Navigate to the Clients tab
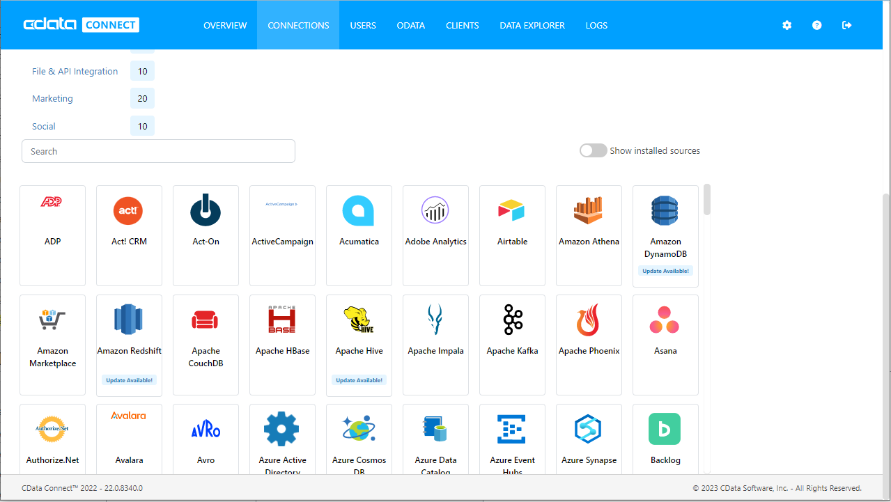891x502 pixels. pos(463,25)
